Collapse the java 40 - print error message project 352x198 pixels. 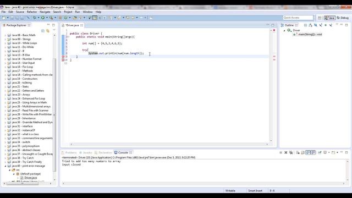[5, 166]
